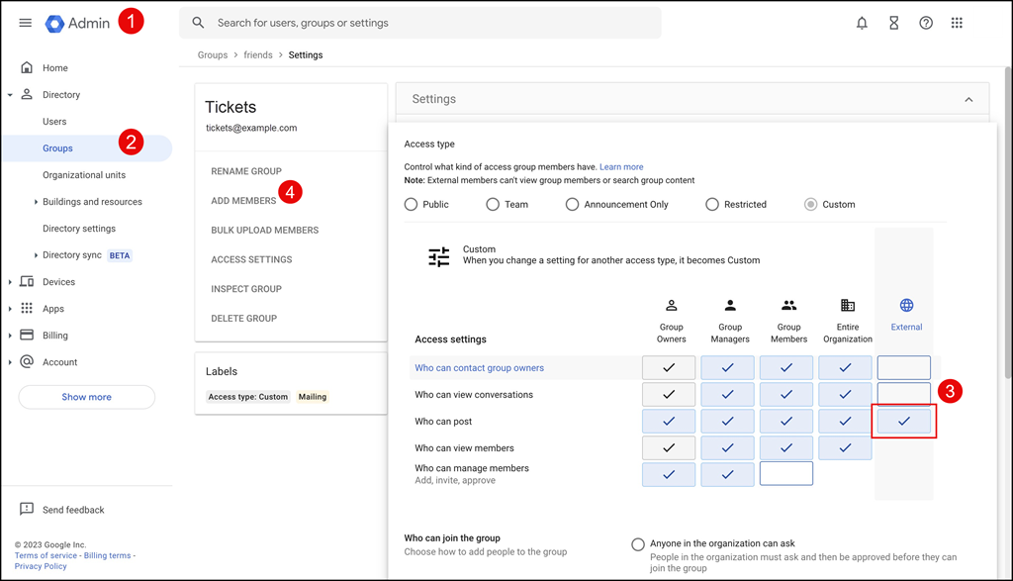Select the Announcement Only radio button

pyautogui.click(x=572, y=204)
